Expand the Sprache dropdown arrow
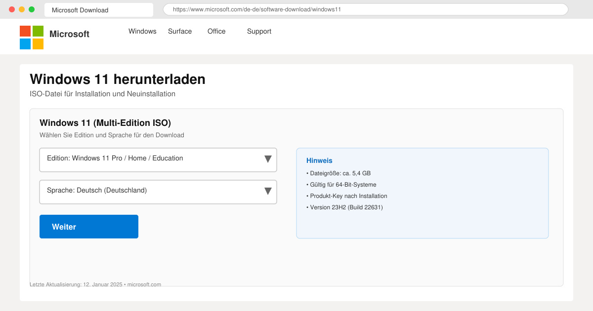This screenshot has width=593, height=311. tap(268, 191)
